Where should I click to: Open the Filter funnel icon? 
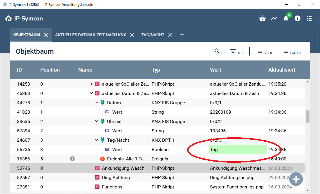tap(233, 51)
